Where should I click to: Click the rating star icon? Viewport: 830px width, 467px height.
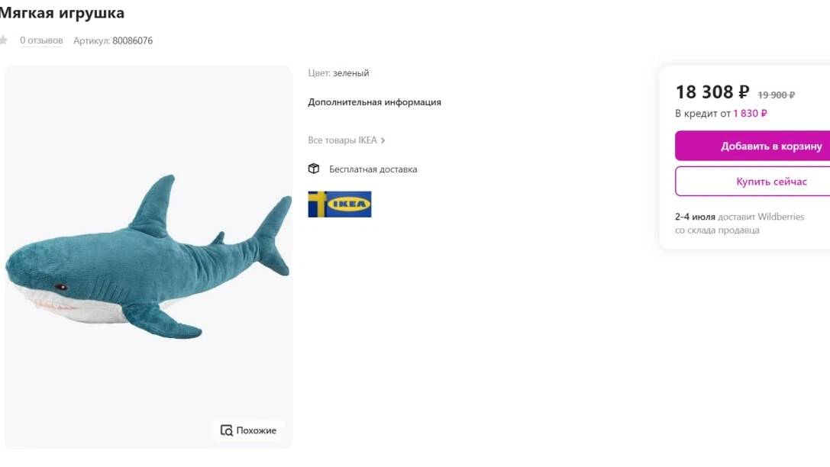pos(3,40)
